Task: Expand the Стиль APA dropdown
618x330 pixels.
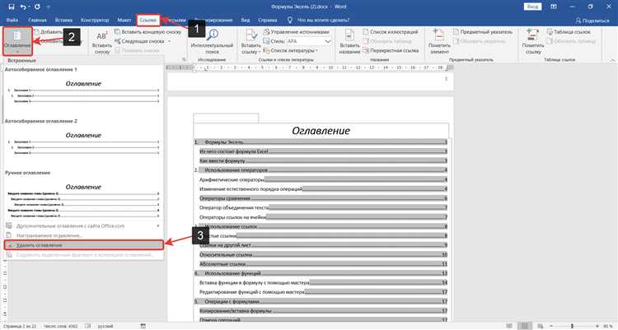Action: click(x=328, y=41)
